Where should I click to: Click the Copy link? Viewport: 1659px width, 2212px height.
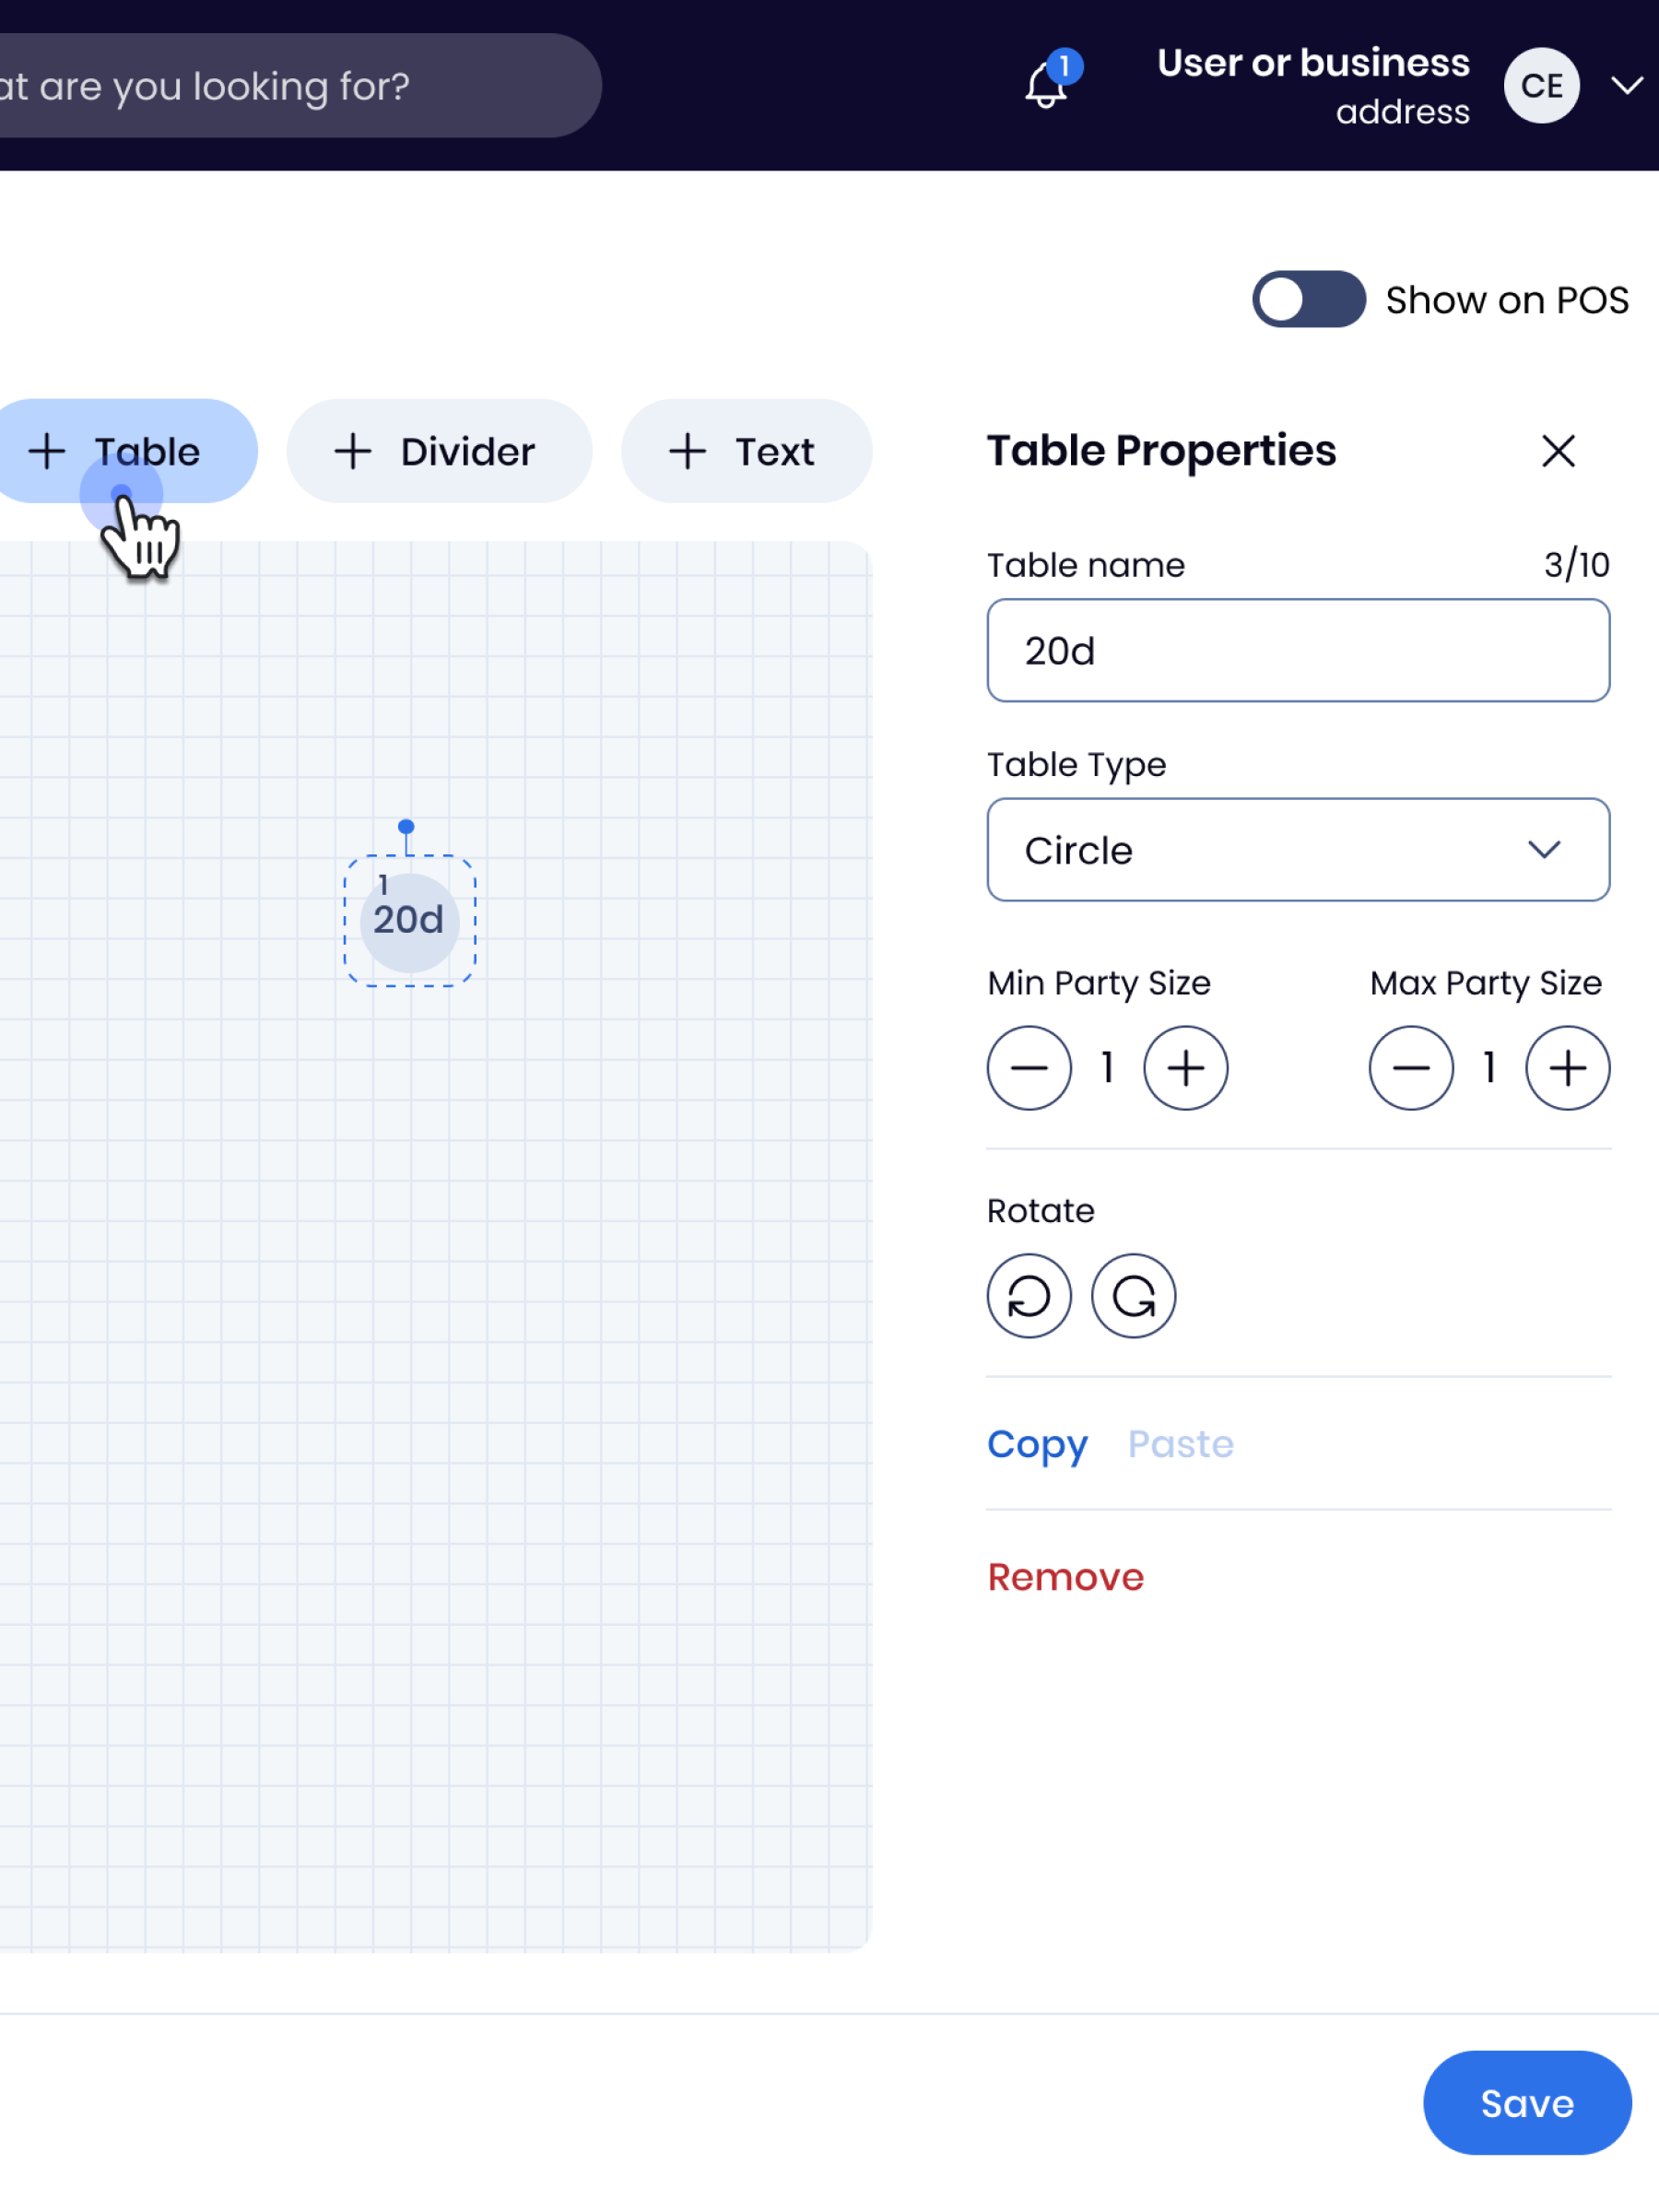pyautogui.click(x=1037, y=1444)
